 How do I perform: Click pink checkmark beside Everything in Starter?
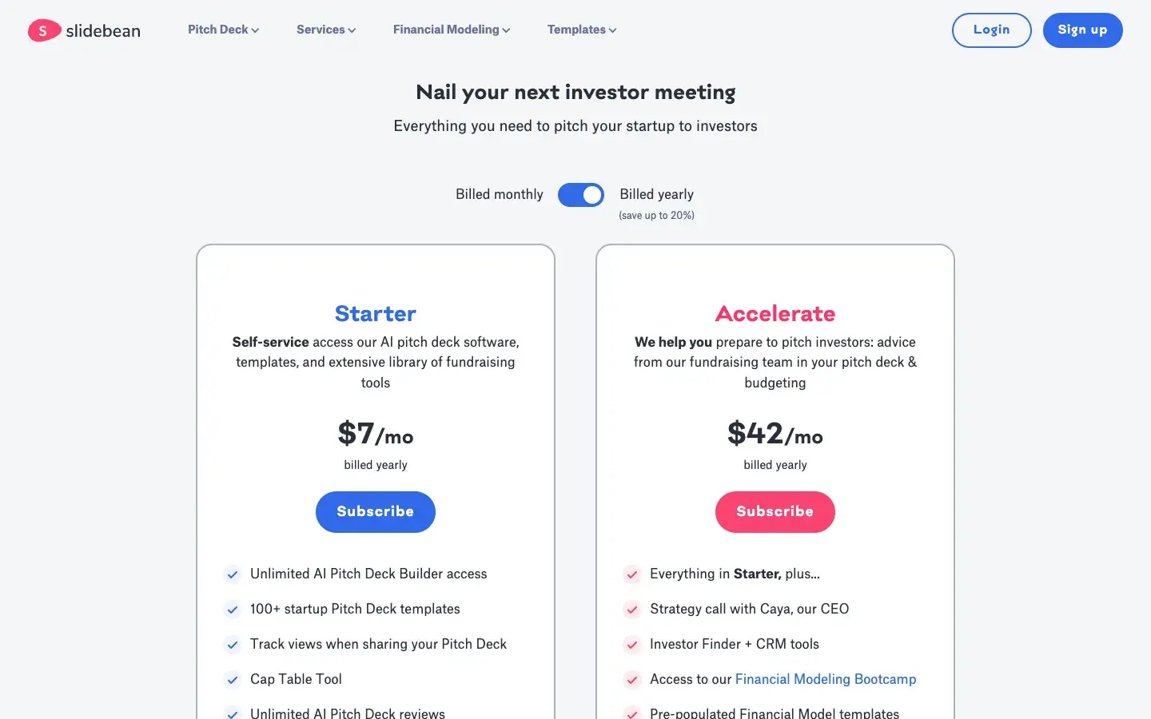(632, 574)
